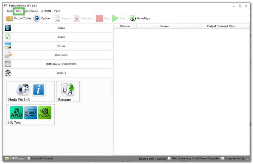Click the Intel logo icon
This screenshot has height=164, width=253.
(30, 112)
